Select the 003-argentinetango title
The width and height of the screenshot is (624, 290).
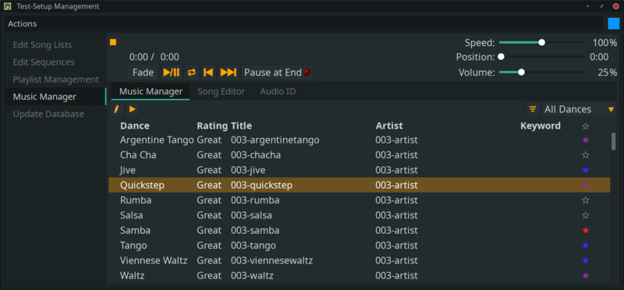(275, 140)
